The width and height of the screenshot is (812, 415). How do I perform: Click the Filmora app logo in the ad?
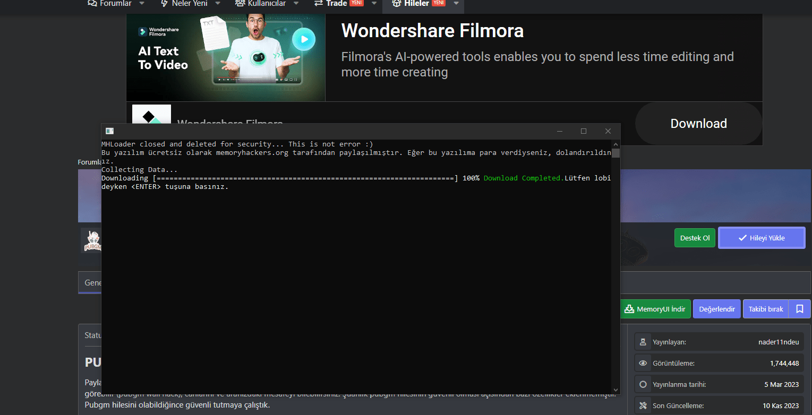151,114
